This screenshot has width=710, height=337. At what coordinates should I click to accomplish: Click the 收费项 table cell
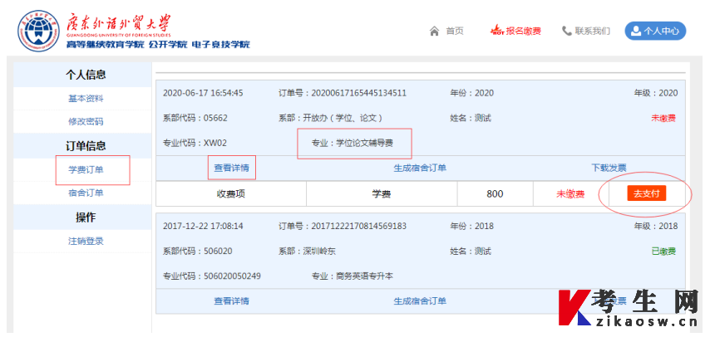pos(230,194)
